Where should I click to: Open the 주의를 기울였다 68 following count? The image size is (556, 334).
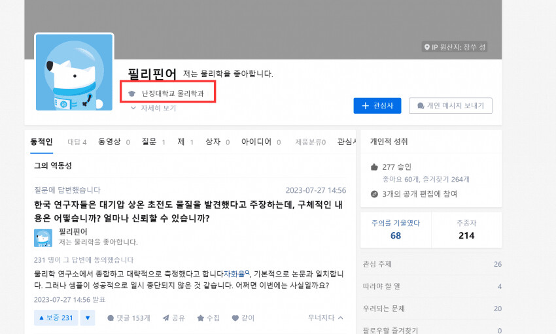tap(396, 229)
